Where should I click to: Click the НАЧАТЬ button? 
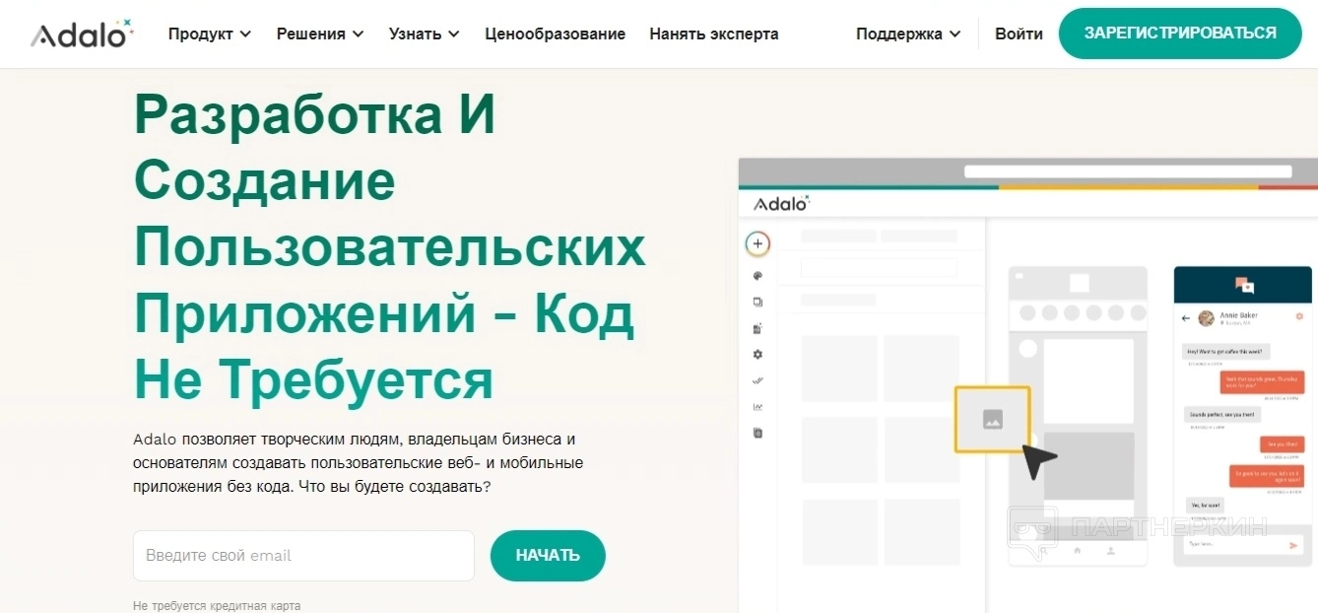click(x=548, y=556)
